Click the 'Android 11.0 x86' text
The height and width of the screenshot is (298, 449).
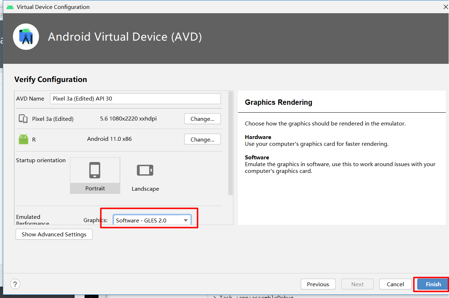click(109, 139)
